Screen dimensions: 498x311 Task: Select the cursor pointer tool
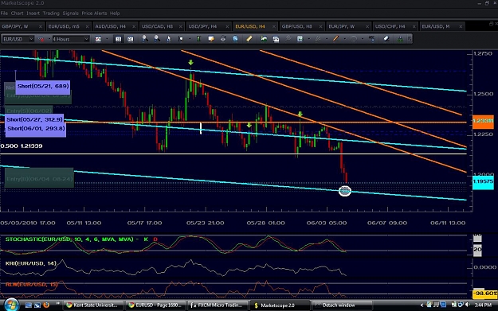point(169,39)
